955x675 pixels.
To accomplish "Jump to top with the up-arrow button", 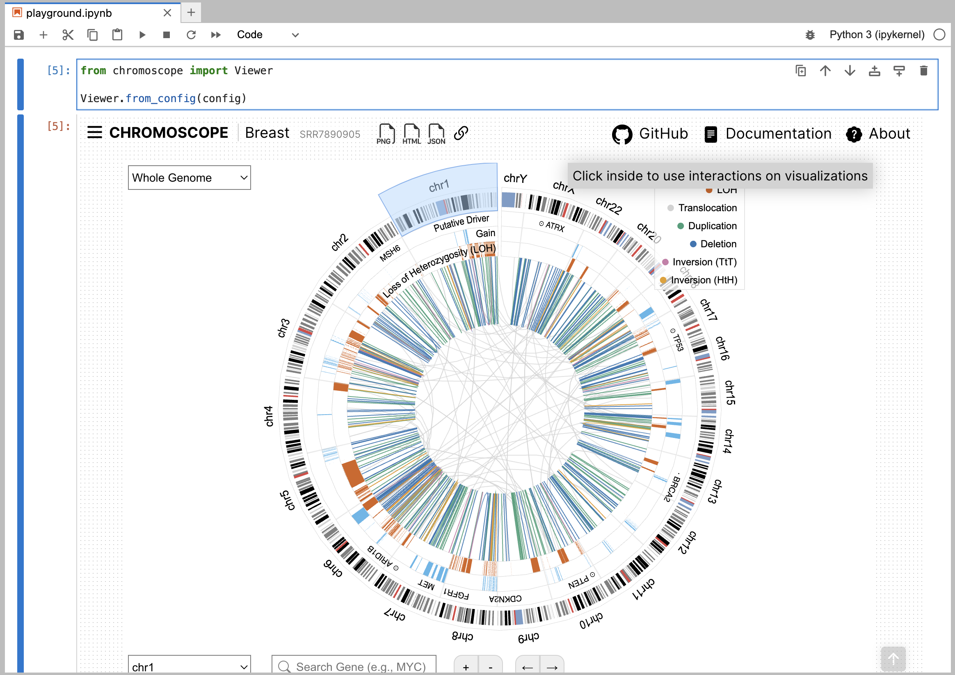I will [893, 659].
